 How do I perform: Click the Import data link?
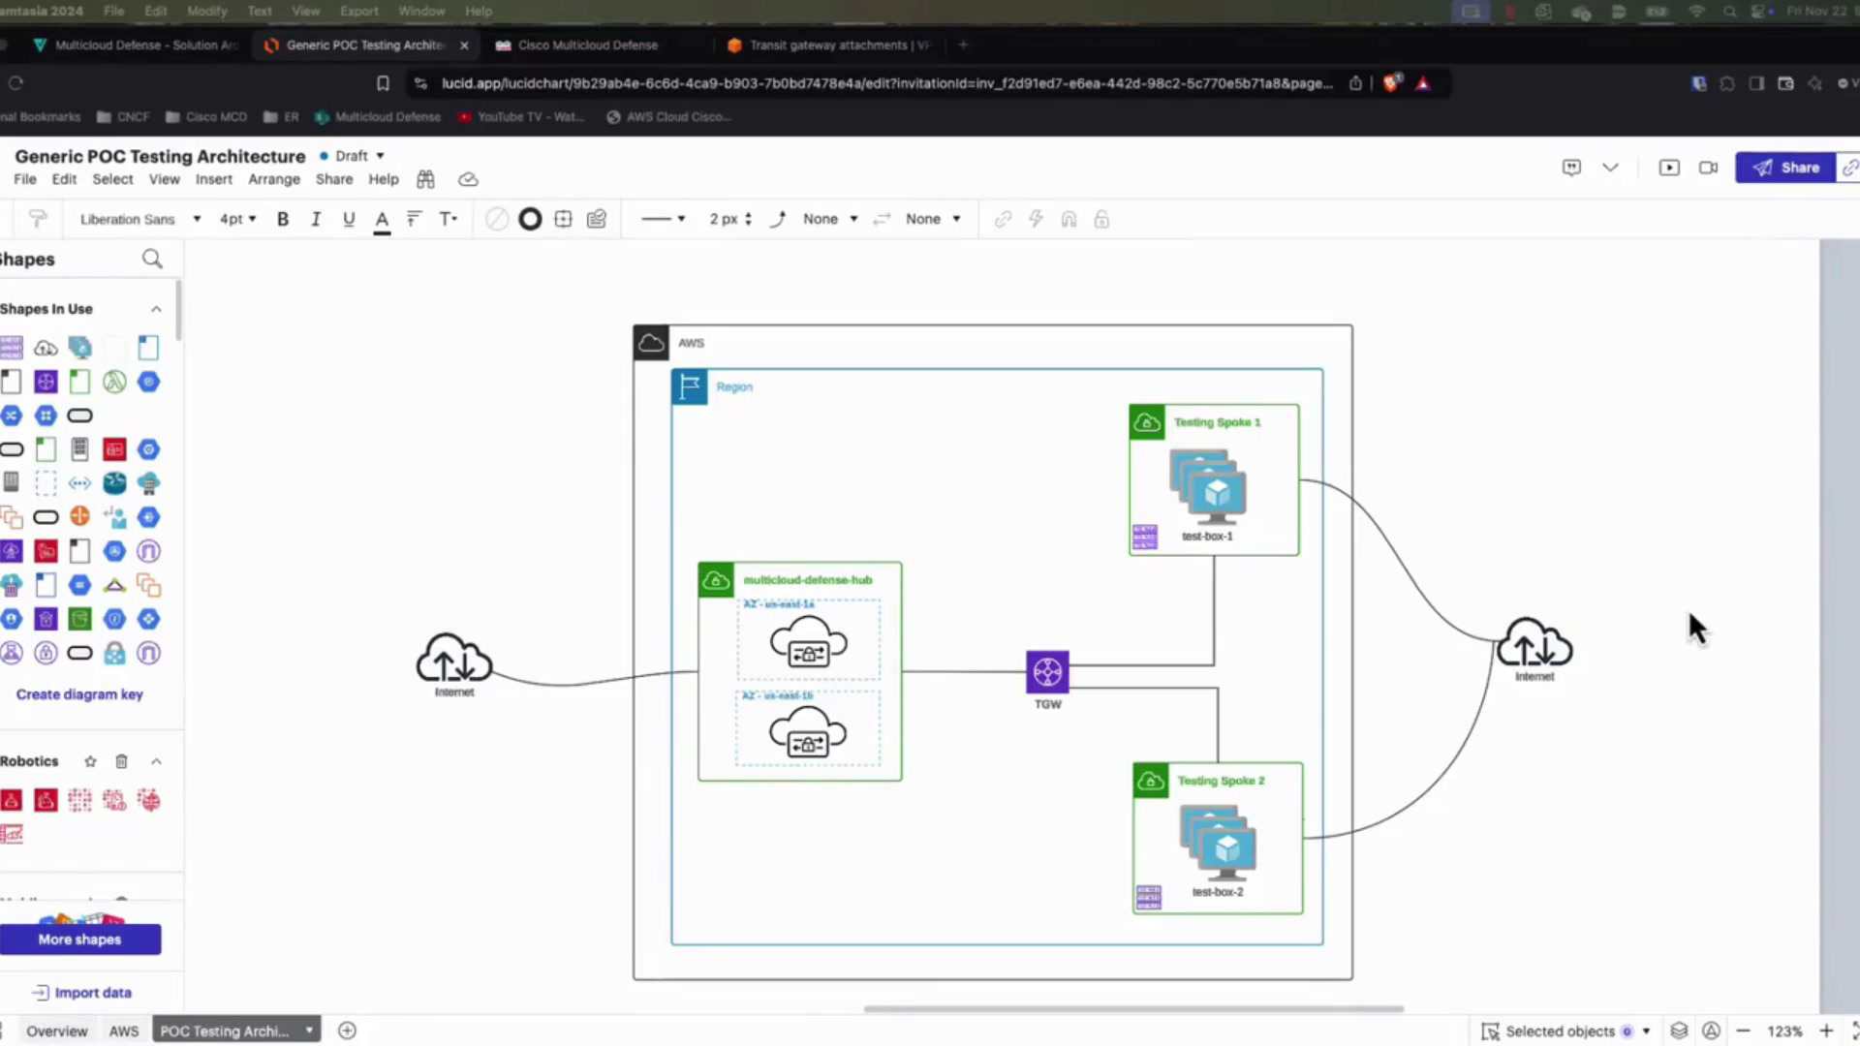pos(82,993)
